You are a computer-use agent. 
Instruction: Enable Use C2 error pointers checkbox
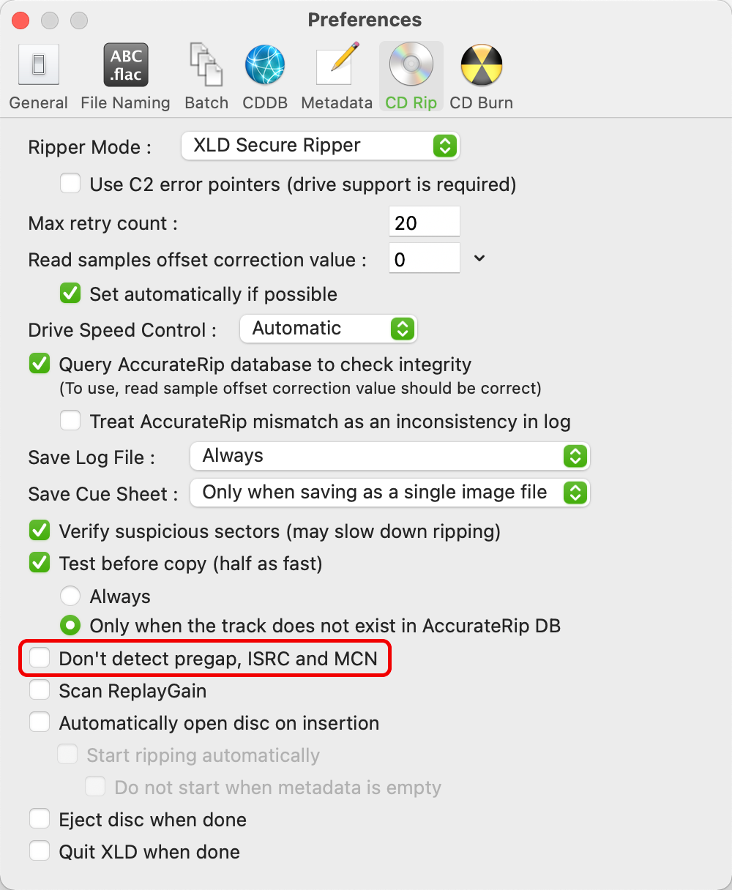click(70, 183)
